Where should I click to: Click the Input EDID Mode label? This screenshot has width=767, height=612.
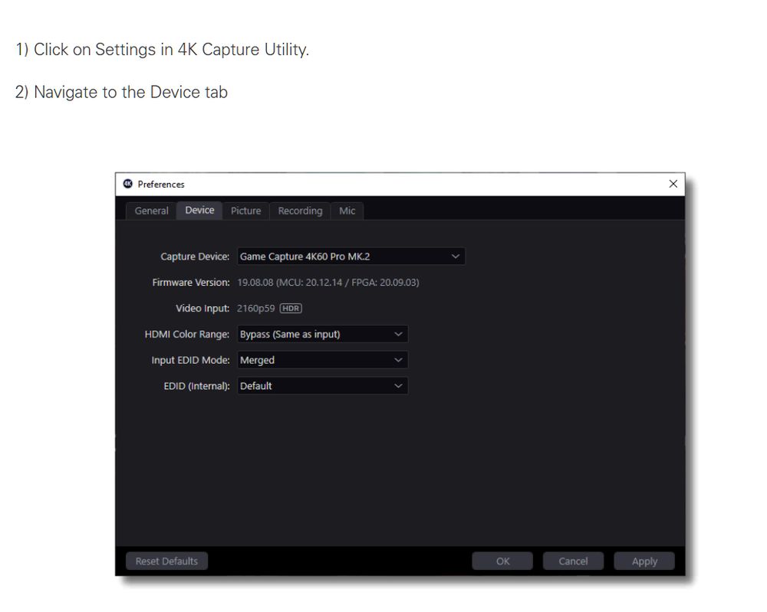coord(190,360)
